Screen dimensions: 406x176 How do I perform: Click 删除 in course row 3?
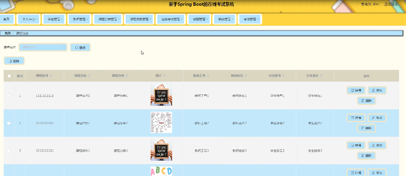pyautogui.click(x=366, y=156)
